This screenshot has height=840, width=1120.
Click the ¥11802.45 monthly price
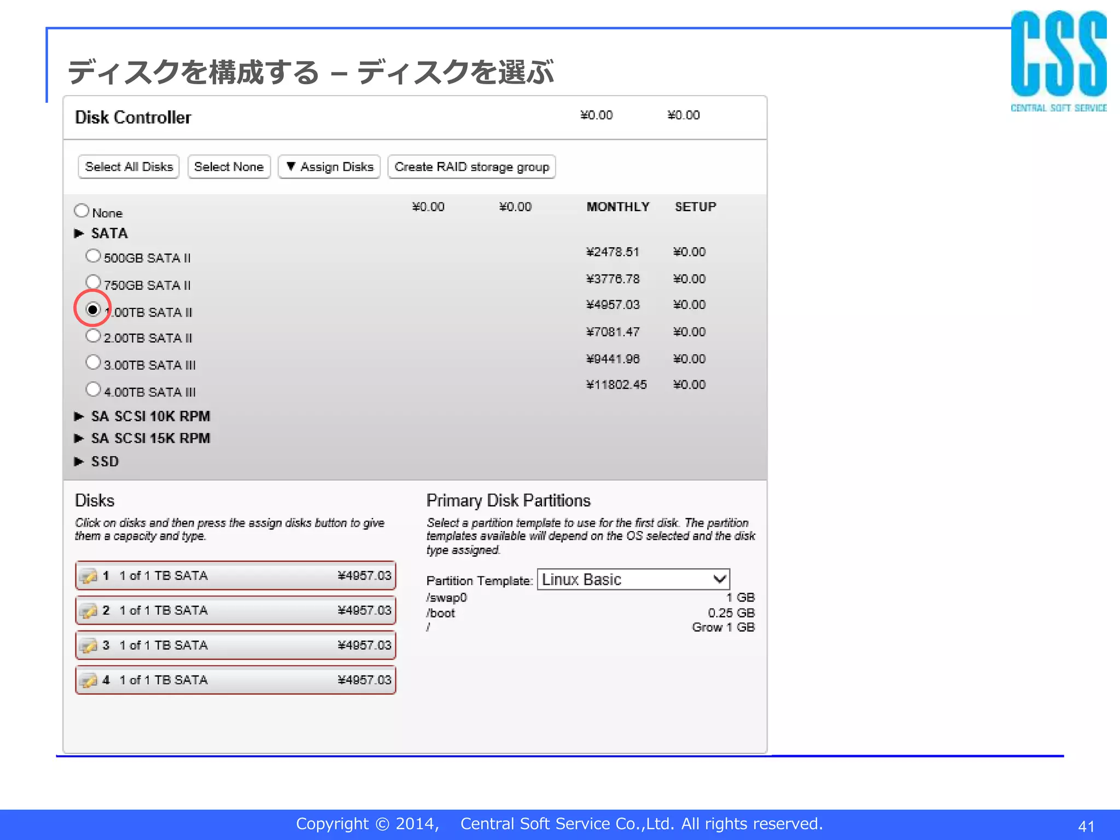click(x=616, y=385)
